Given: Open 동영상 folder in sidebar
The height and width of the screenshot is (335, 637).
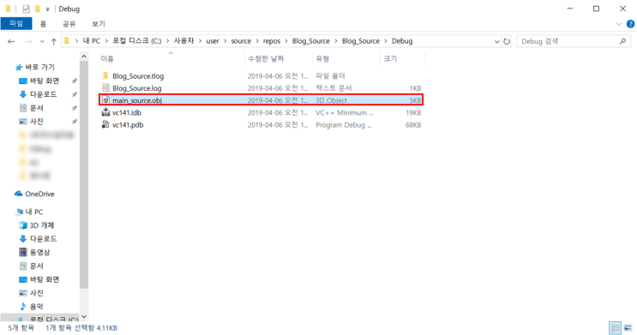Looking at the screenshot, I should pyautogui.click(x=39, y=252).
